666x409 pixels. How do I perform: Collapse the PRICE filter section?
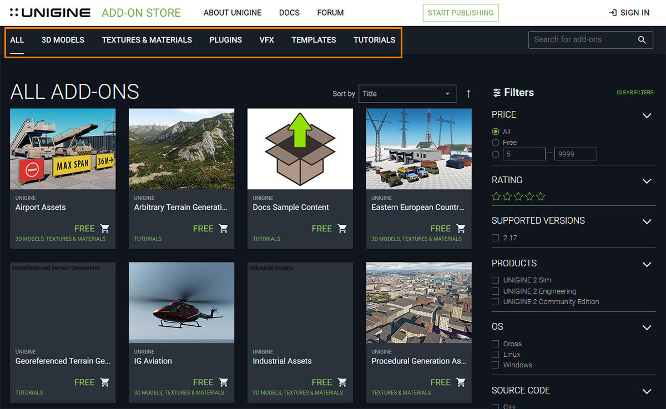647,115
